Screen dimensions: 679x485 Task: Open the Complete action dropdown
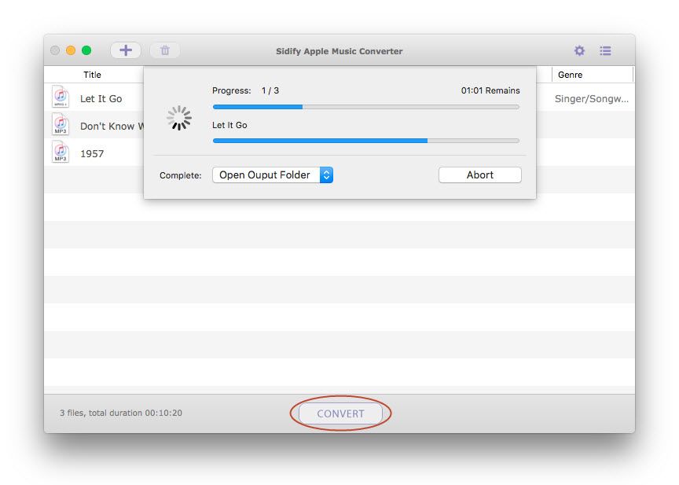[x=273, y=175]
